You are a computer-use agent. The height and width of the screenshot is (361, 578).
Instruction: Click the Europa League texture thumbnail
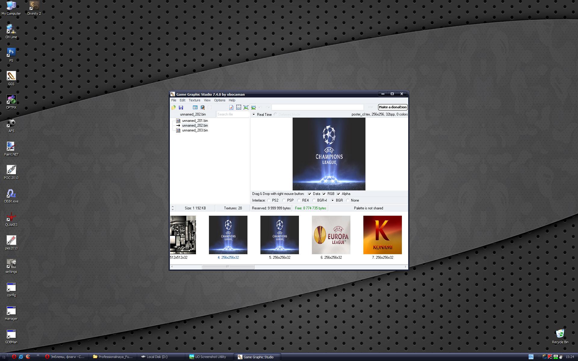331,235
